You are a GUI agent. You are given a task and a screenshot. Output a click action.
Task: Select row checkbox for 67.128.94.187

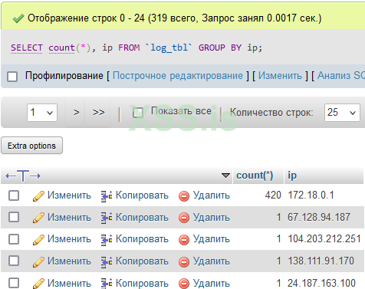(14, 217)
